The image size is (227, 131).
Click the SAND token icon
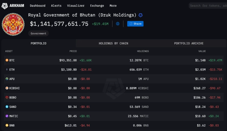point(7,107)
